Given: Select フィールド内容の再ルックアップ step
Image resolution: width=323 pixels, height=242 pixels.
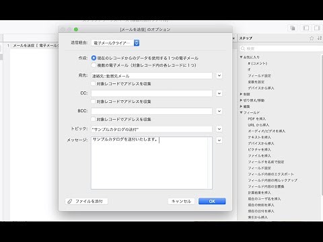Looking at the screenshot, I should coord(273,180).
